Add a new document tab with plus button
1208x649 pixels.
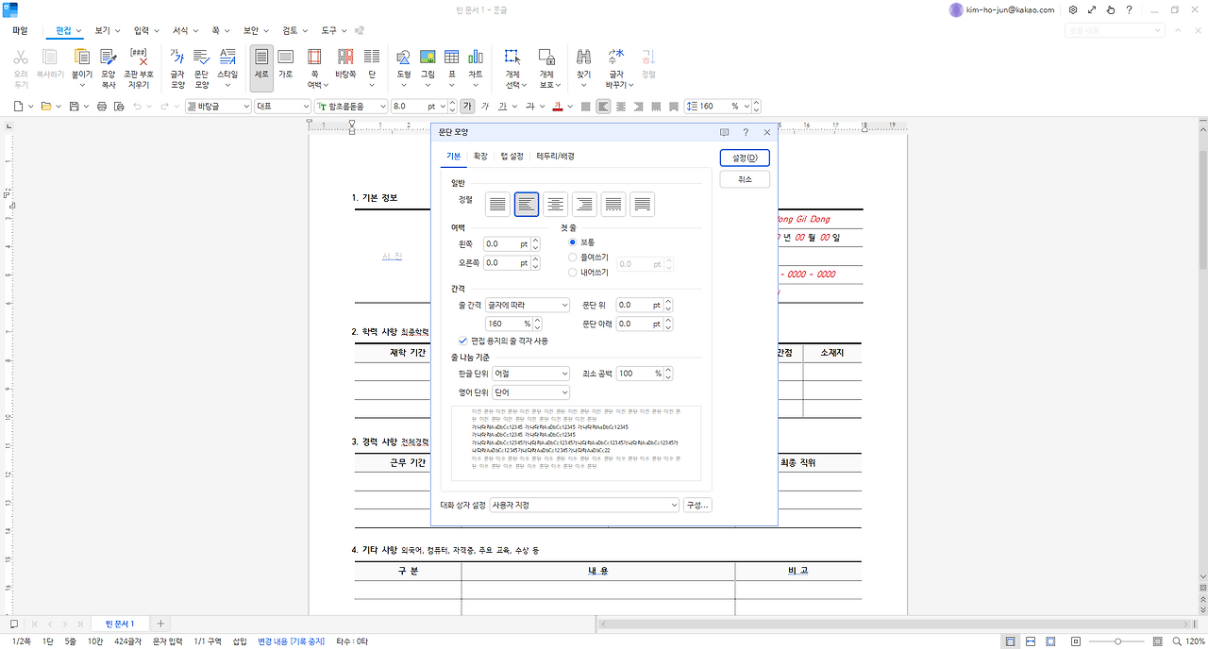(160, 624)
